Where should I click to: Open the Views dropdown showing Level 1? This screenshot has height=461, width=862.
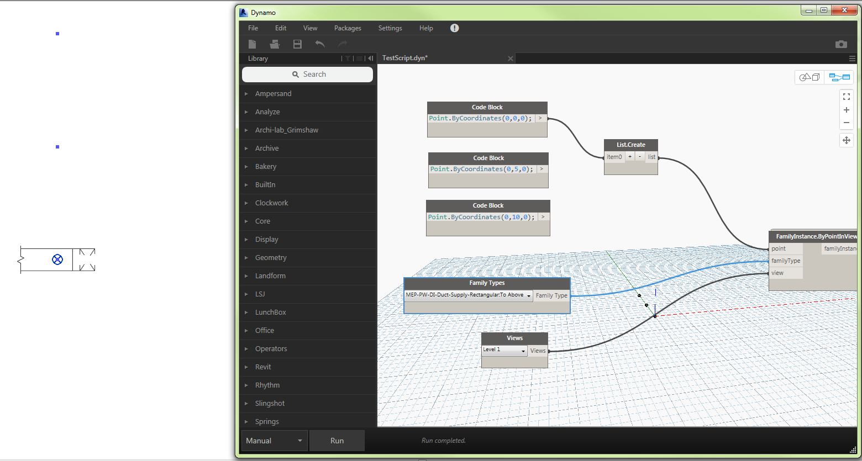tap(504, 350)
